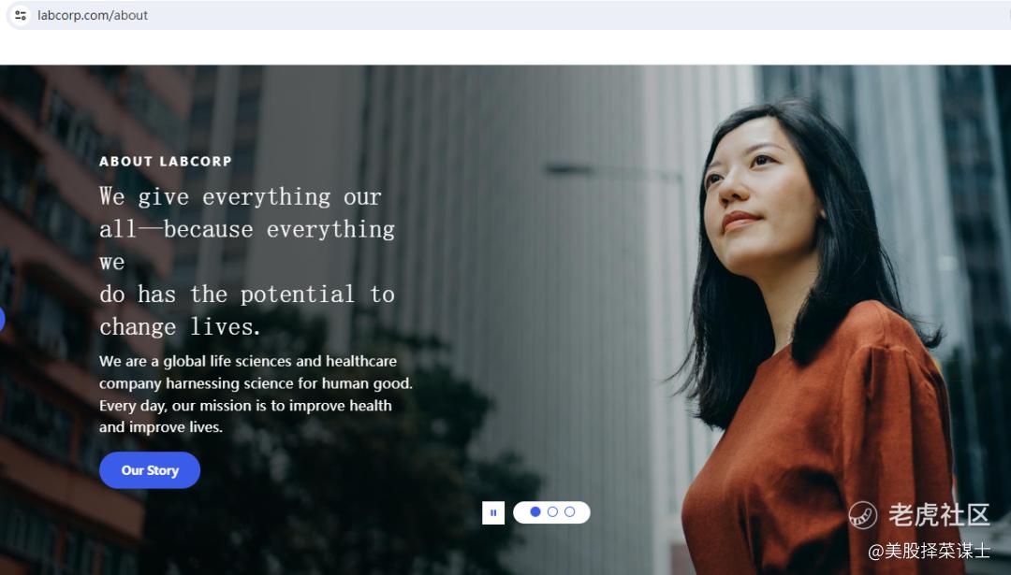Click the blue floating circle at left edge
Viewport: 1011px width, 575px height.
[x=2, y=320]
